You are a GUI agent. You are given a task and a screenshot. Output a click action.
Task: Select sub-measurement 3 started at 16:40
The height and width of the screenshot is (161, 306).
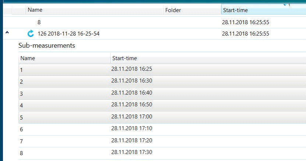point(21,94)
